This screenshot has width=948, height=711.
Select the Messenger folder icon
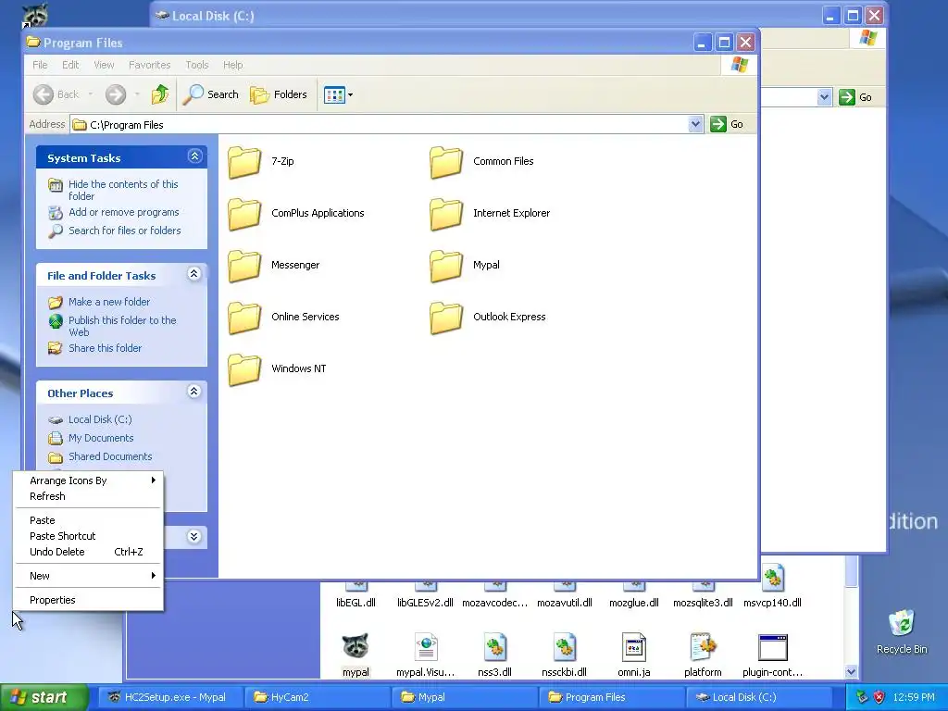point(244,266)
